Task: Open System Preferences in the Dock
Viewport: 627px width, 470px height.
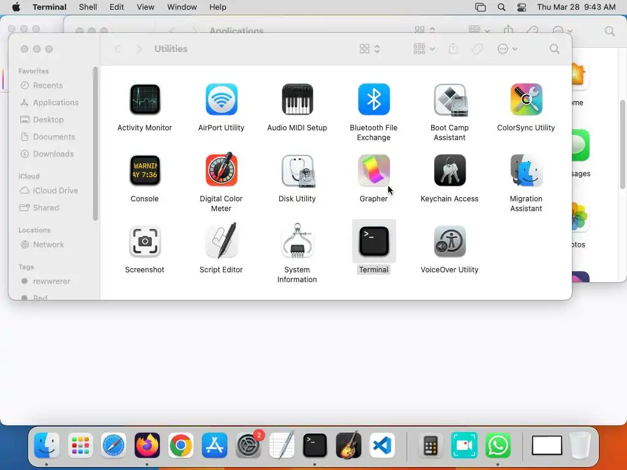Action: point(249,446)
